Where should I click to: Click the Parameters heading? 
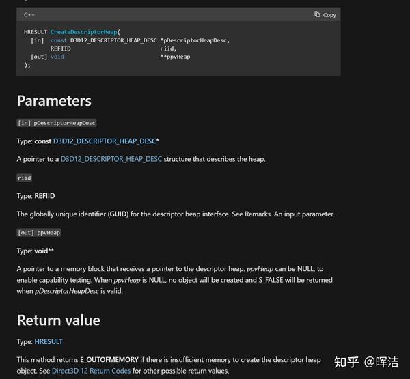coord(54,101)
